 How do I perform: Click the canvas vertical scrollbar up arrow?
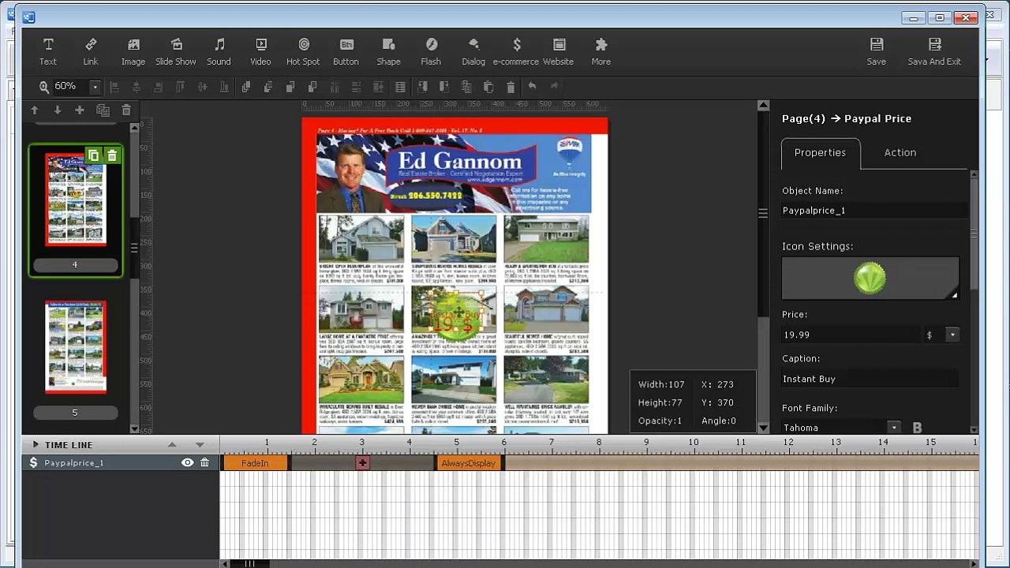click(763, 105)
